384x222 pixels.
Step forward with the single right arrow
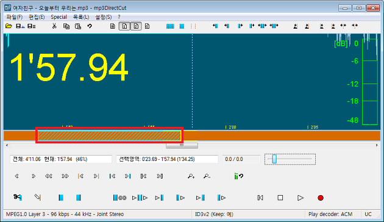pyautogui.click(x=33, y=176)
